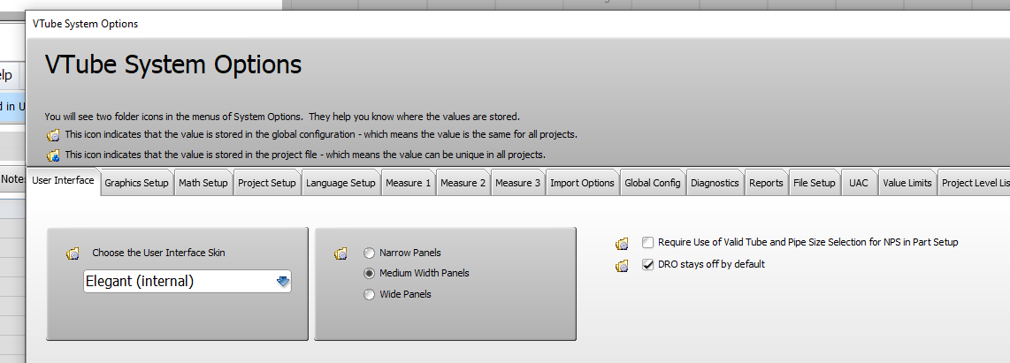Click folder icon beside Narrow Panels option

point(340,253)
